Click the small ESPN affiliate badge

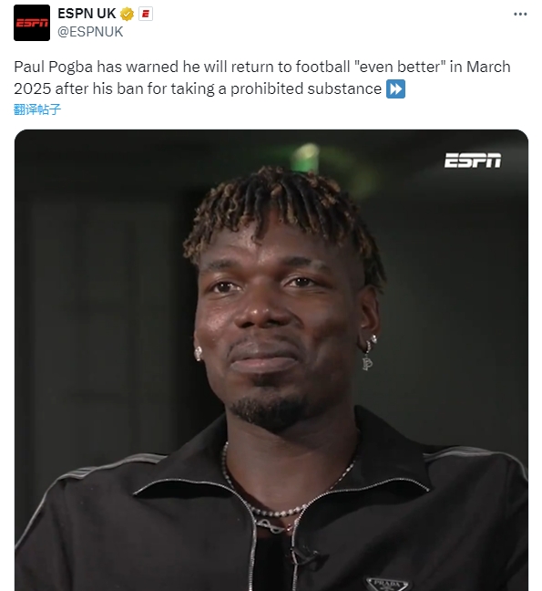146,15
